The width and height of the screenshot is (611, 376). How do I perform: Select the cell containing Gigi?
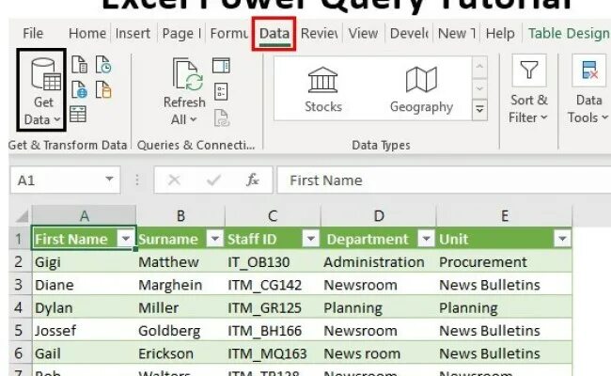[x=85, y=262]
